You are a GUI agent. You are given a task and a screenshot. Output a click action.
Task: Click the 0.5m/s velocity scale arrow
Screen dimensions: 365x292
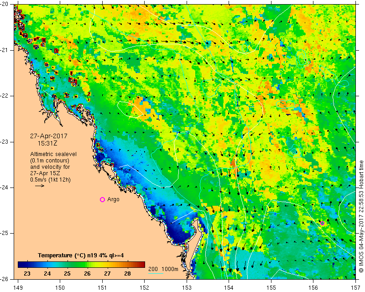point(40,186)
